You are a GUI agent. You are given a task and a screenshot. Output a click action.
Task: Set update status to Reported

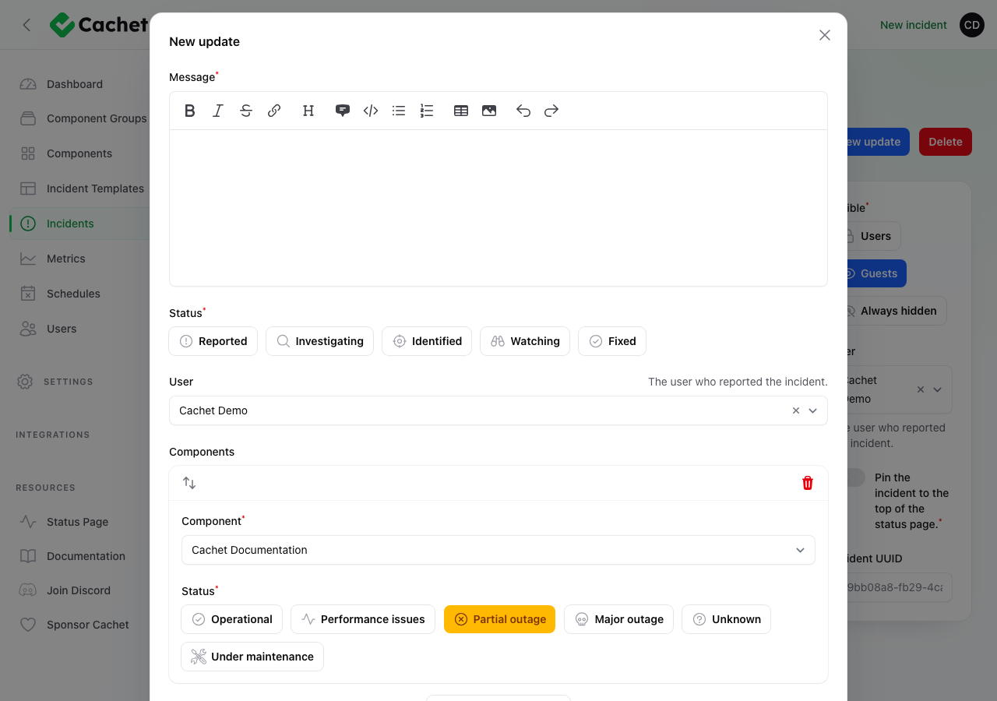click(213, 341)
